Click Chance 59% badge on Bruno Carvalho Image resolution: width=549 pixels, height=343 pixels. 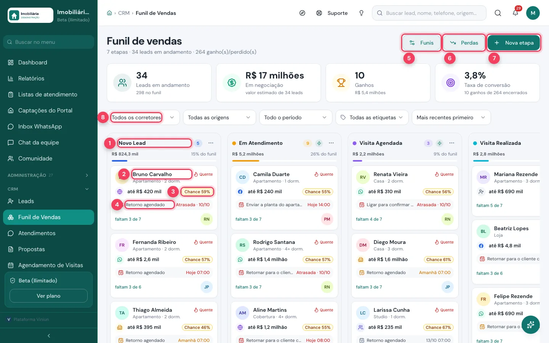197,192
